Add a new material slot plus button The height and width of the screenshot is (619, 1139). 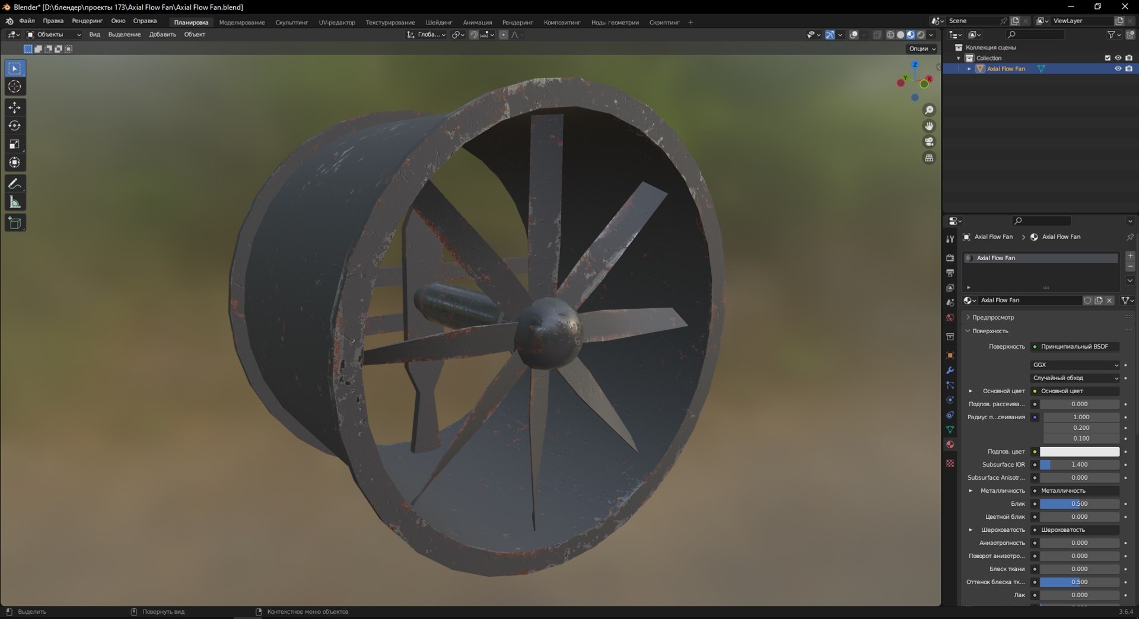click(1130, 256)
